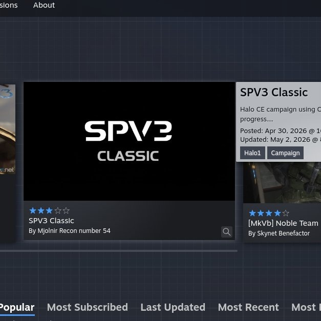Click SPV3 Classic heading in hover popup
This screenshot has height=321, width=321.
274,92
